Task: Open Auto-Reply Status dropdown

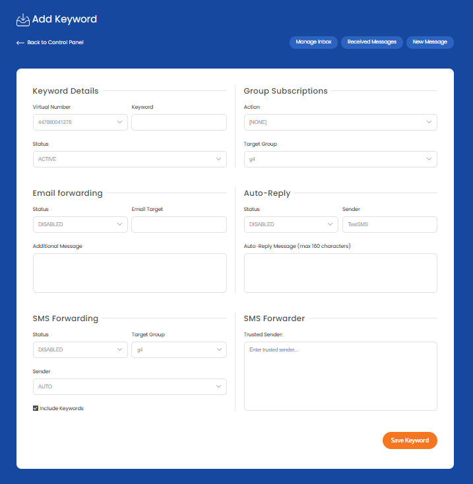Action: tap(291, 224)
